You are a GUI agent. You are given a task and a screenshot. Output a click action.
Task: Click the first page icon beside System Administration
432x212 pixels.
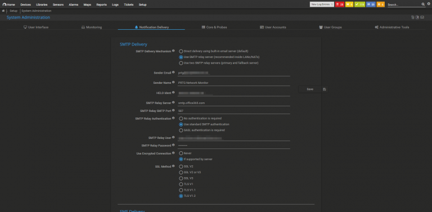413,17
